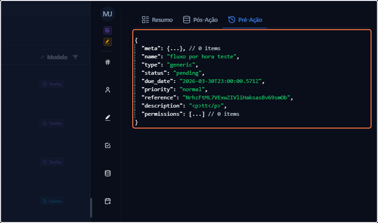This screenshot has width=378, height=223.
Task: Click the description value "<p>tt</p>"
Action: tap(206, 106)
